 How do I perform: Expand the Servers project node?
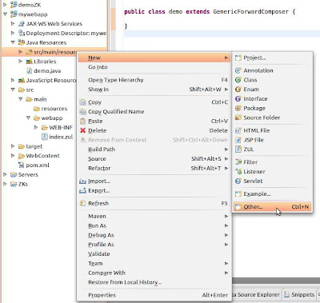click(5, 174)
